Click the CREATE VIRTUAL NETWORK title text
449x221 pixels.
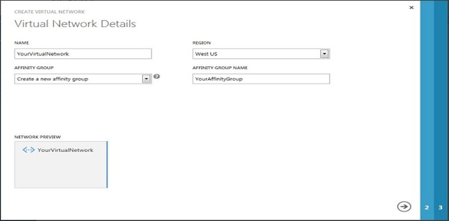point(49,11)
